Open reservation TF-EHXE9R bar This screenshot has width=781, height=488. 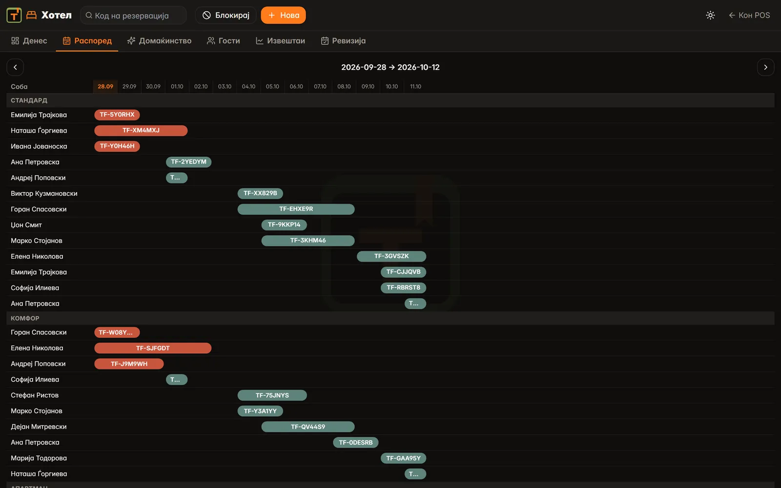pyautogui.click(x=296, y=209)
